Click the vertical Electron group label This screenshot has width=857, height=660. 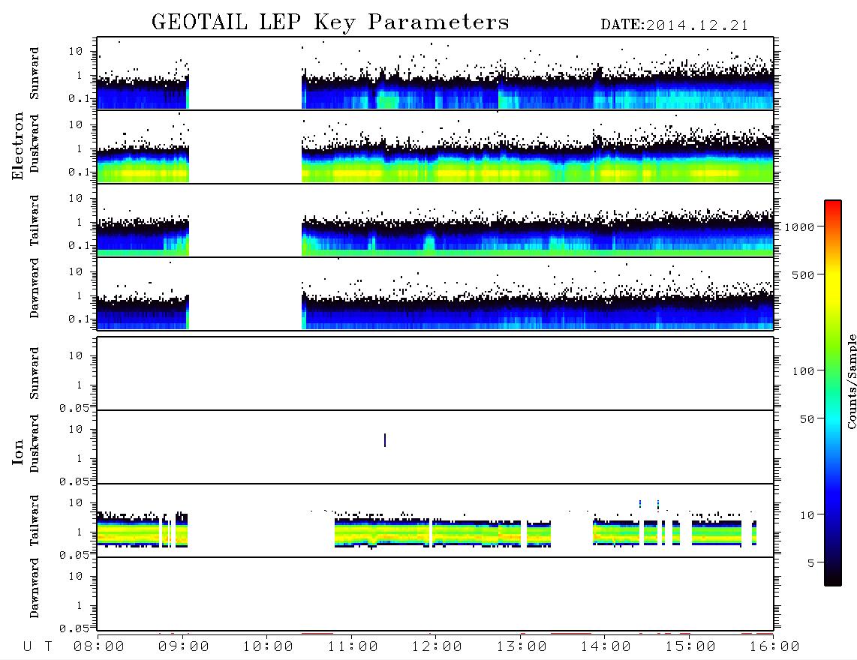tap(17, 145)
